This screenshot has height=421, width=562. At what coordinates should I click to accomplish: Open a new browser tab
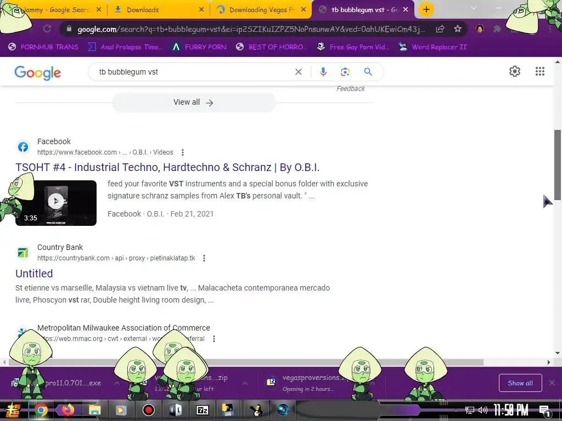coord(426,9)
